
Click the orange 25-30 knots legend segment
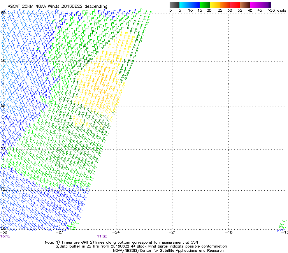[225, 5]
